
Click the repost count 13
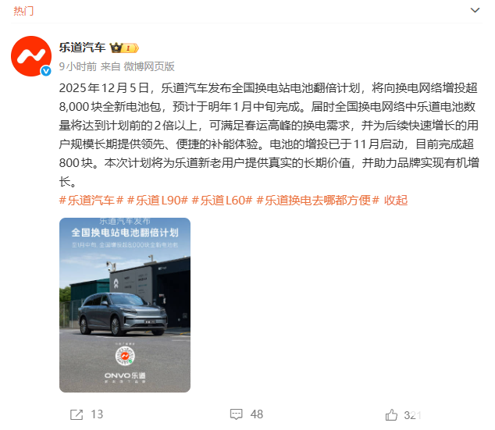(97, 414)
